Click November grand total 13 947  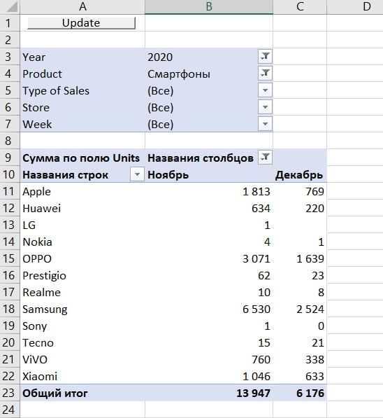click(x=209, y=393)
